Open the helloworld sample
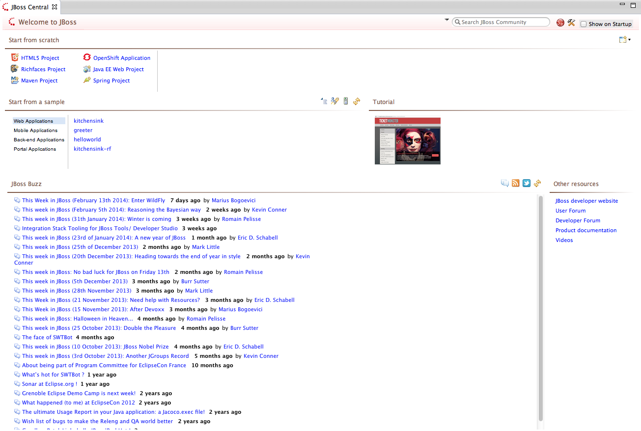Viewport: 641px width, 431px height. (x=87, y=139)
